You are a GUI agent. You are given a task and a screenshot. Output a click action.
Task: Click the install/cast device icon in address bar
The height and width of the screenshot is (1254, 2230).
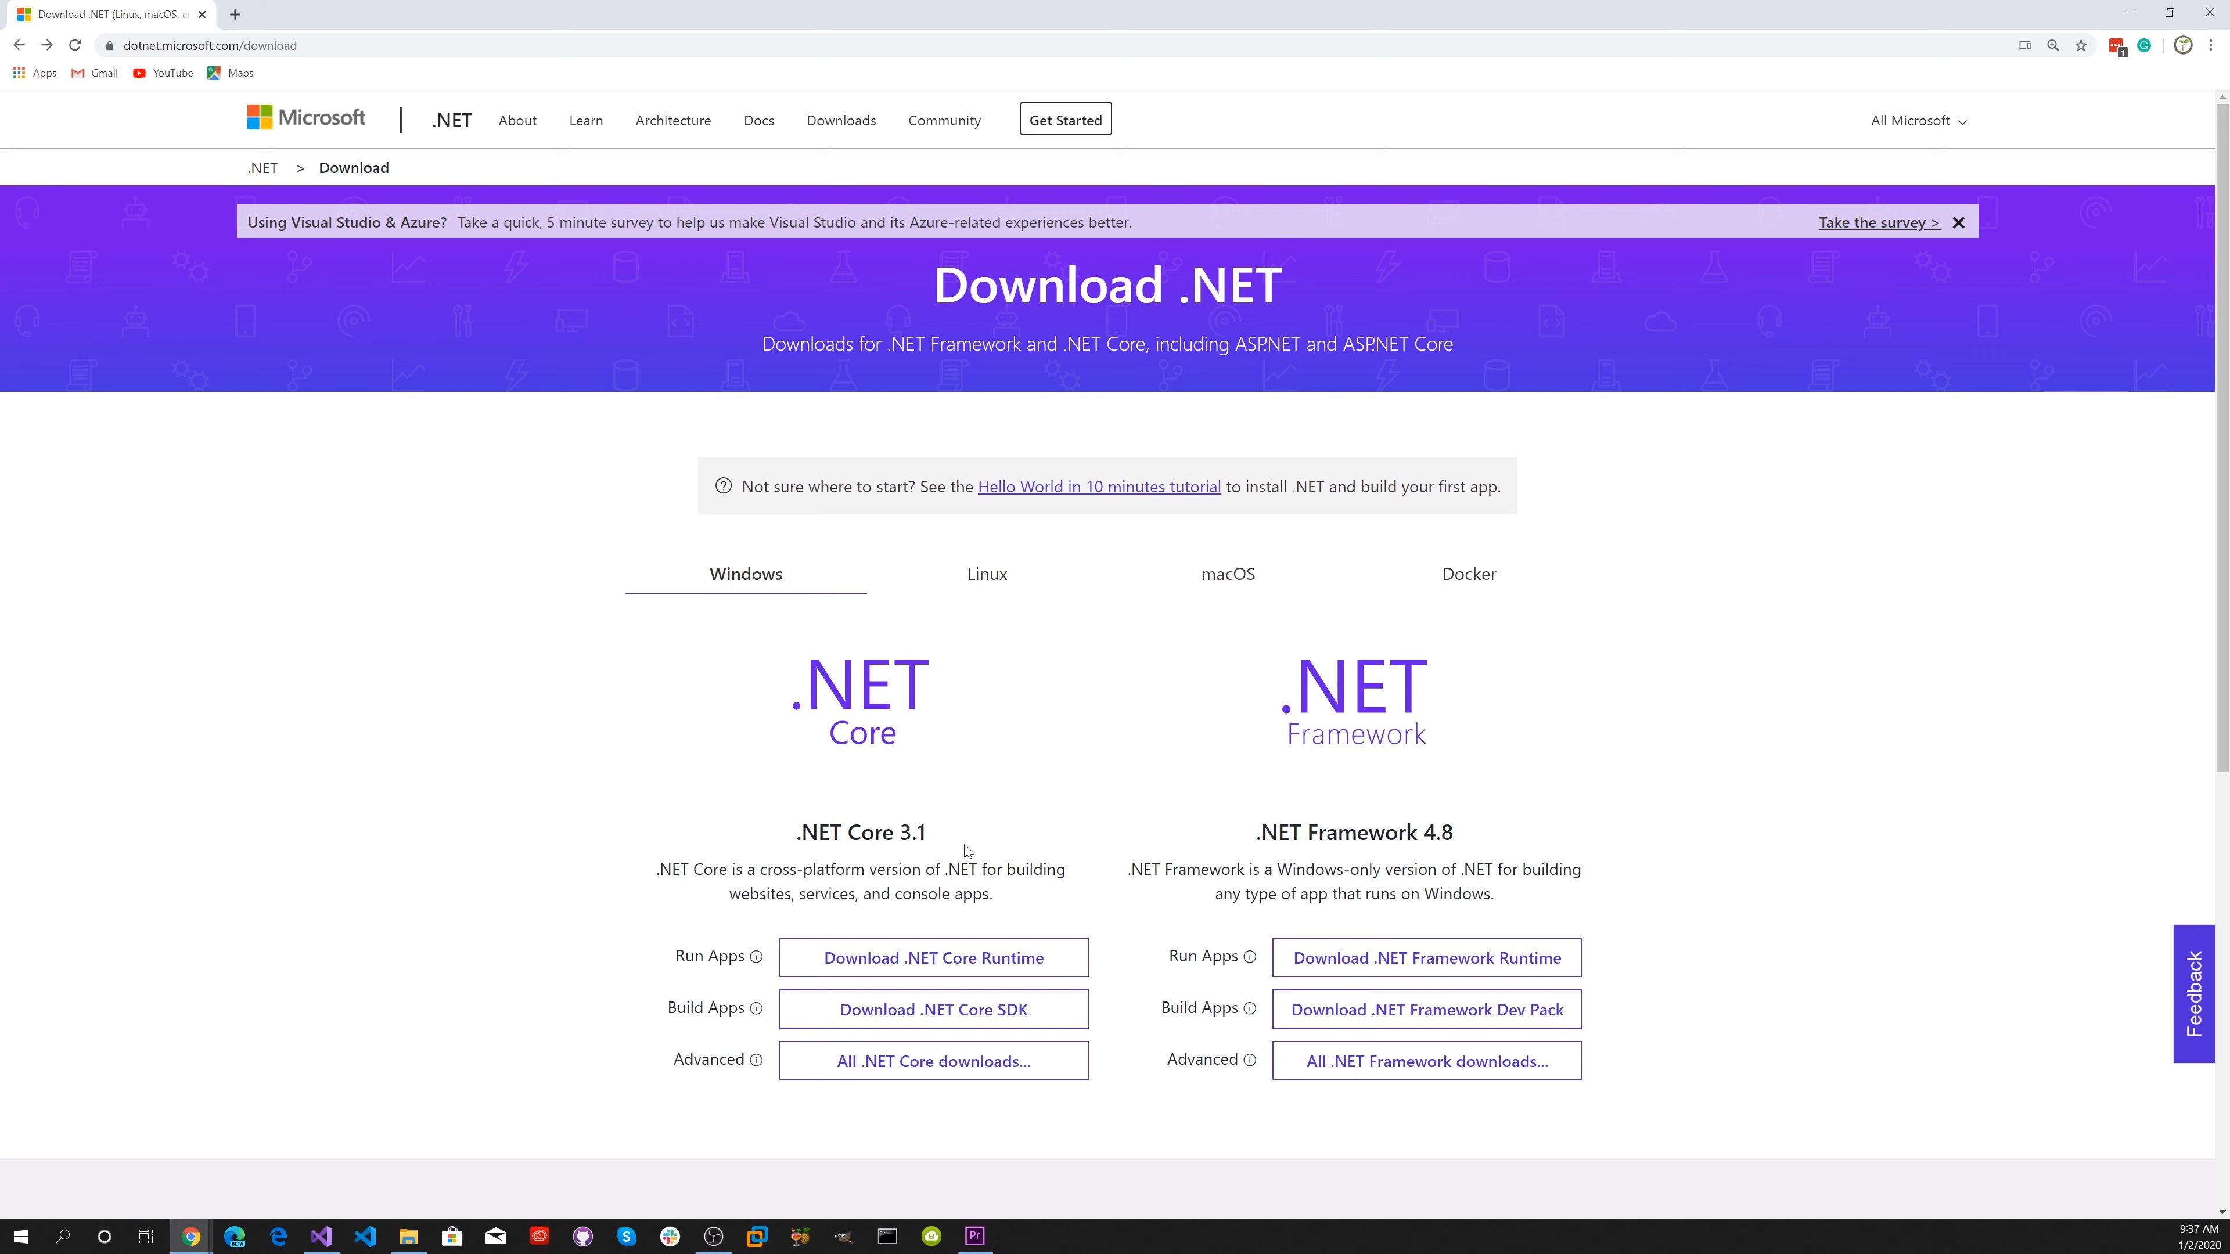(2025, 45)
